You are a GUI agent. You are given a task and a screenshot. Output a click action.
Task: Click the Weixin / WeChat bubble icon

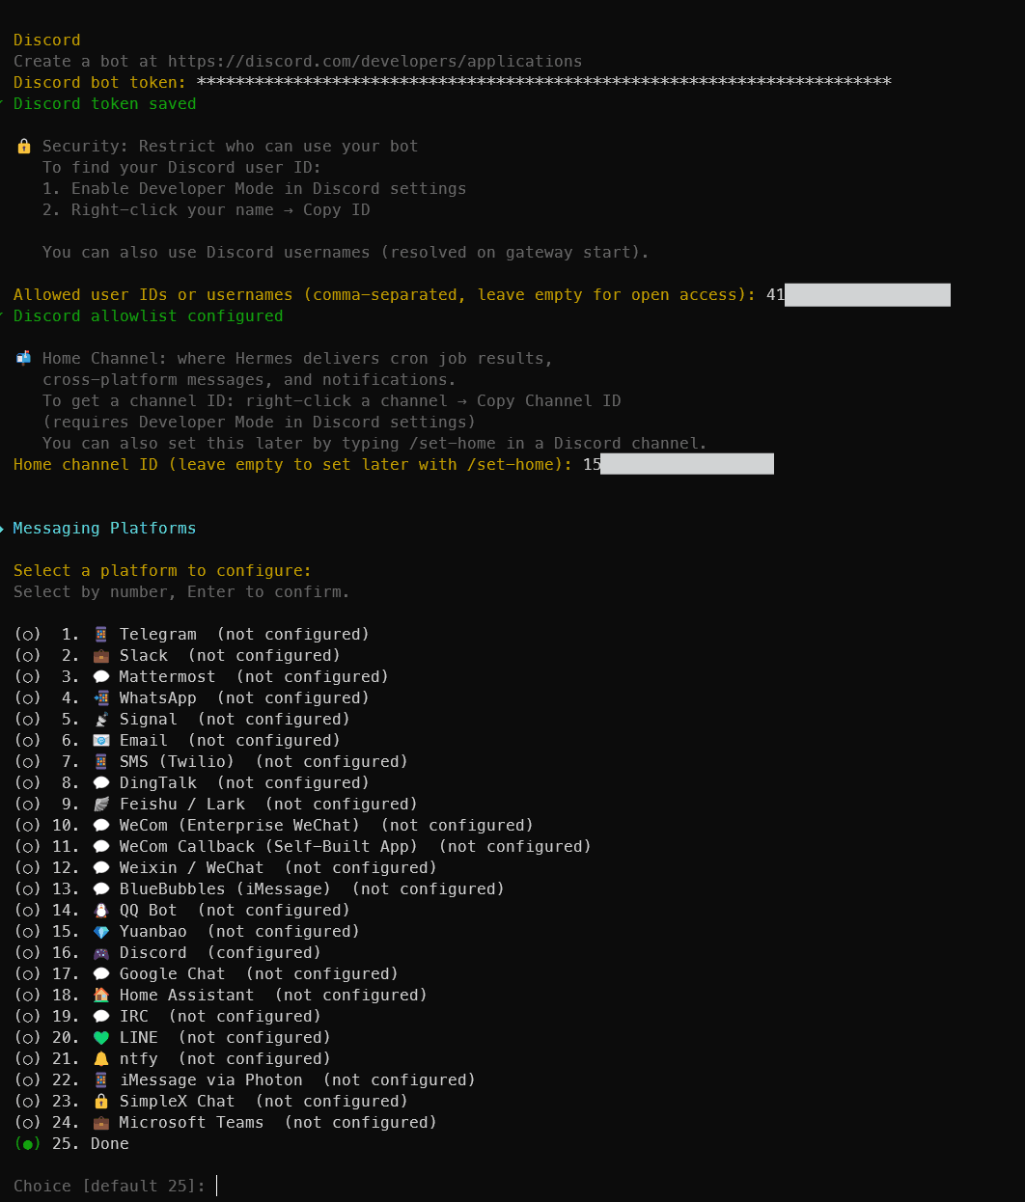coord(100,868)
